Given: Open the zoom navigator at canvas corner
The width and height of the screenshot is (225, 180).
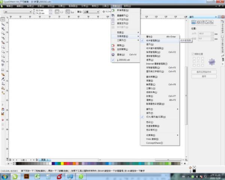Looking at the screenshot, I should tap(186, 160).
